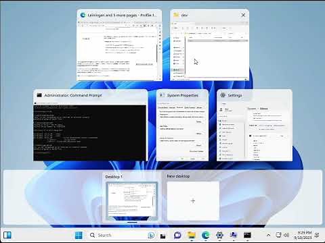Switch to Administrator: Command Prompt window

coord(90,126)
